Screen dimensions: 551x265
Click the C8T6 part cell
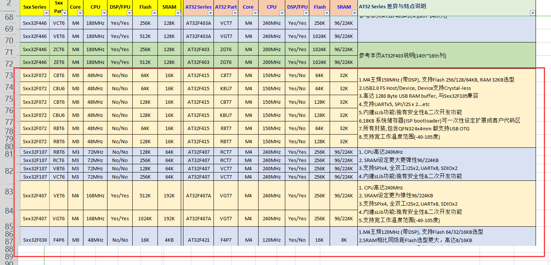pos(59,75)
